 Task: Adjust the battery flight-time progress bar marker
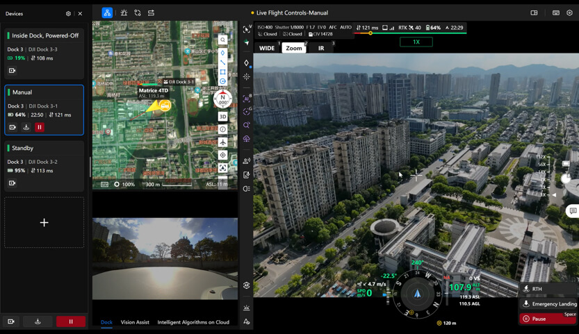pyautogui.click(x=370, y=33)
